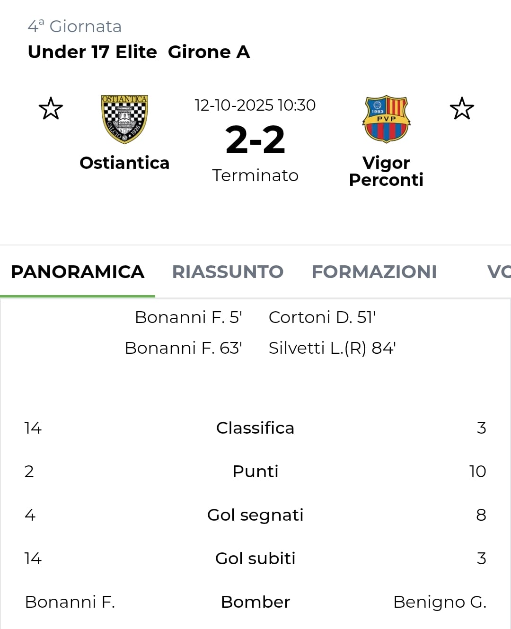This screenshot has height=629, width=511.
Task: Select scorer Bonanni F. 5' entry
Action: [x=188, y=317]
